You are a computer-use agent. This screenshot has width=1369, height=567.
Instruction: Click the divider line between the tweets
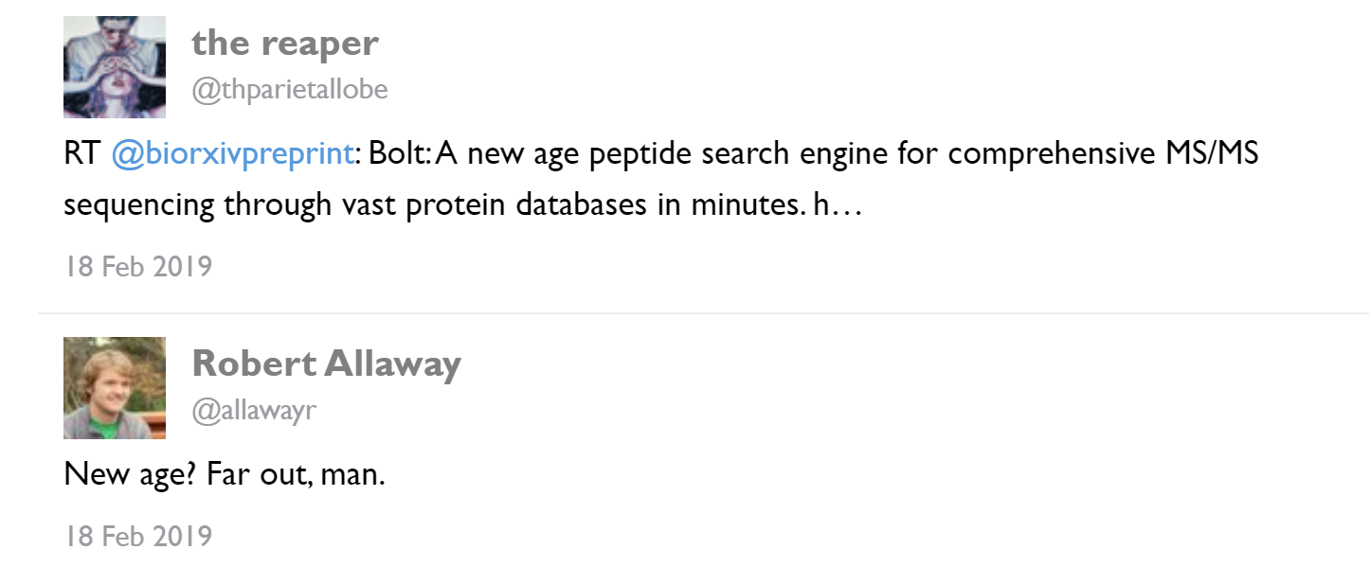(703, 312)
